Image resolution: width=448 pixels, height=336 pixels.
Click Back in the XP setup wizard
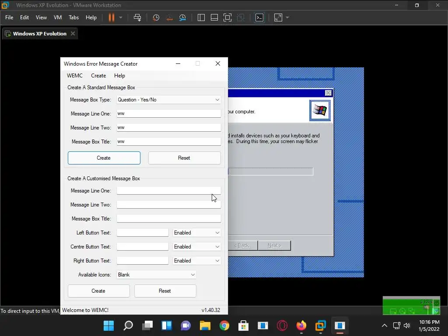click(243, 245)
